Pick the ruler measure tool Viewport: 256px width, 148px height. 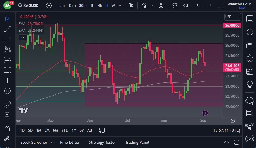(x=7, y=105)
